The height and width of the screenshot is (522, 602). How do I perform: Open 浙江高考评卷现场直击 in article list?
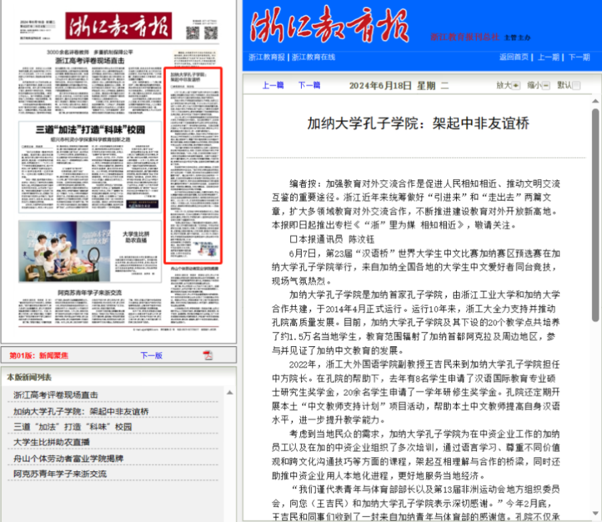coord(56,395)
